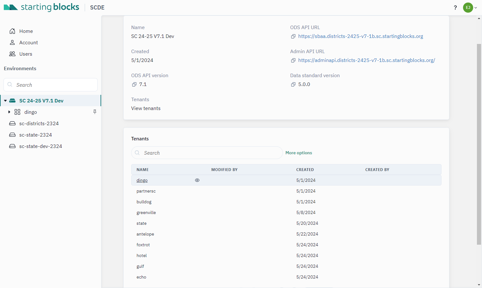This screenshot has height=288, width=482.
Task: Select the partnersc tenant row
Action: click(x=286, y=191)
